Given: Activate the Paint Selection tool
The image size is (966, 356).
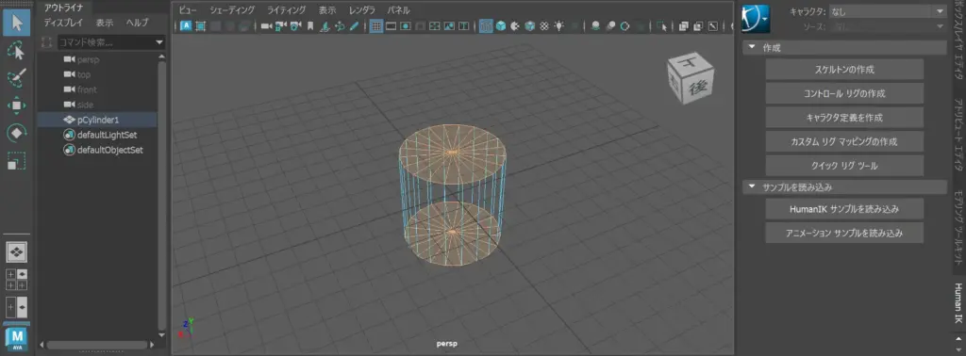Looking at the screenshot, I should point(17,78).
